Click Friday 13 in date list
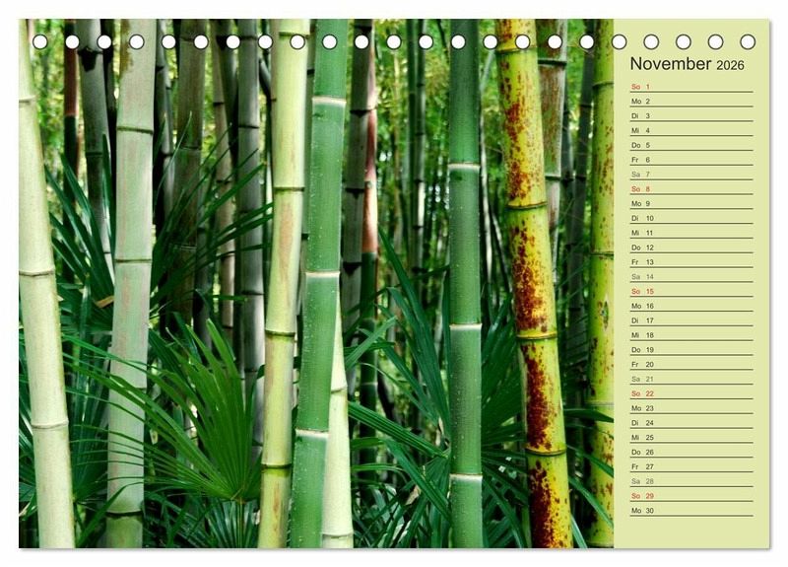788x567 pixels. coord(689,262)
